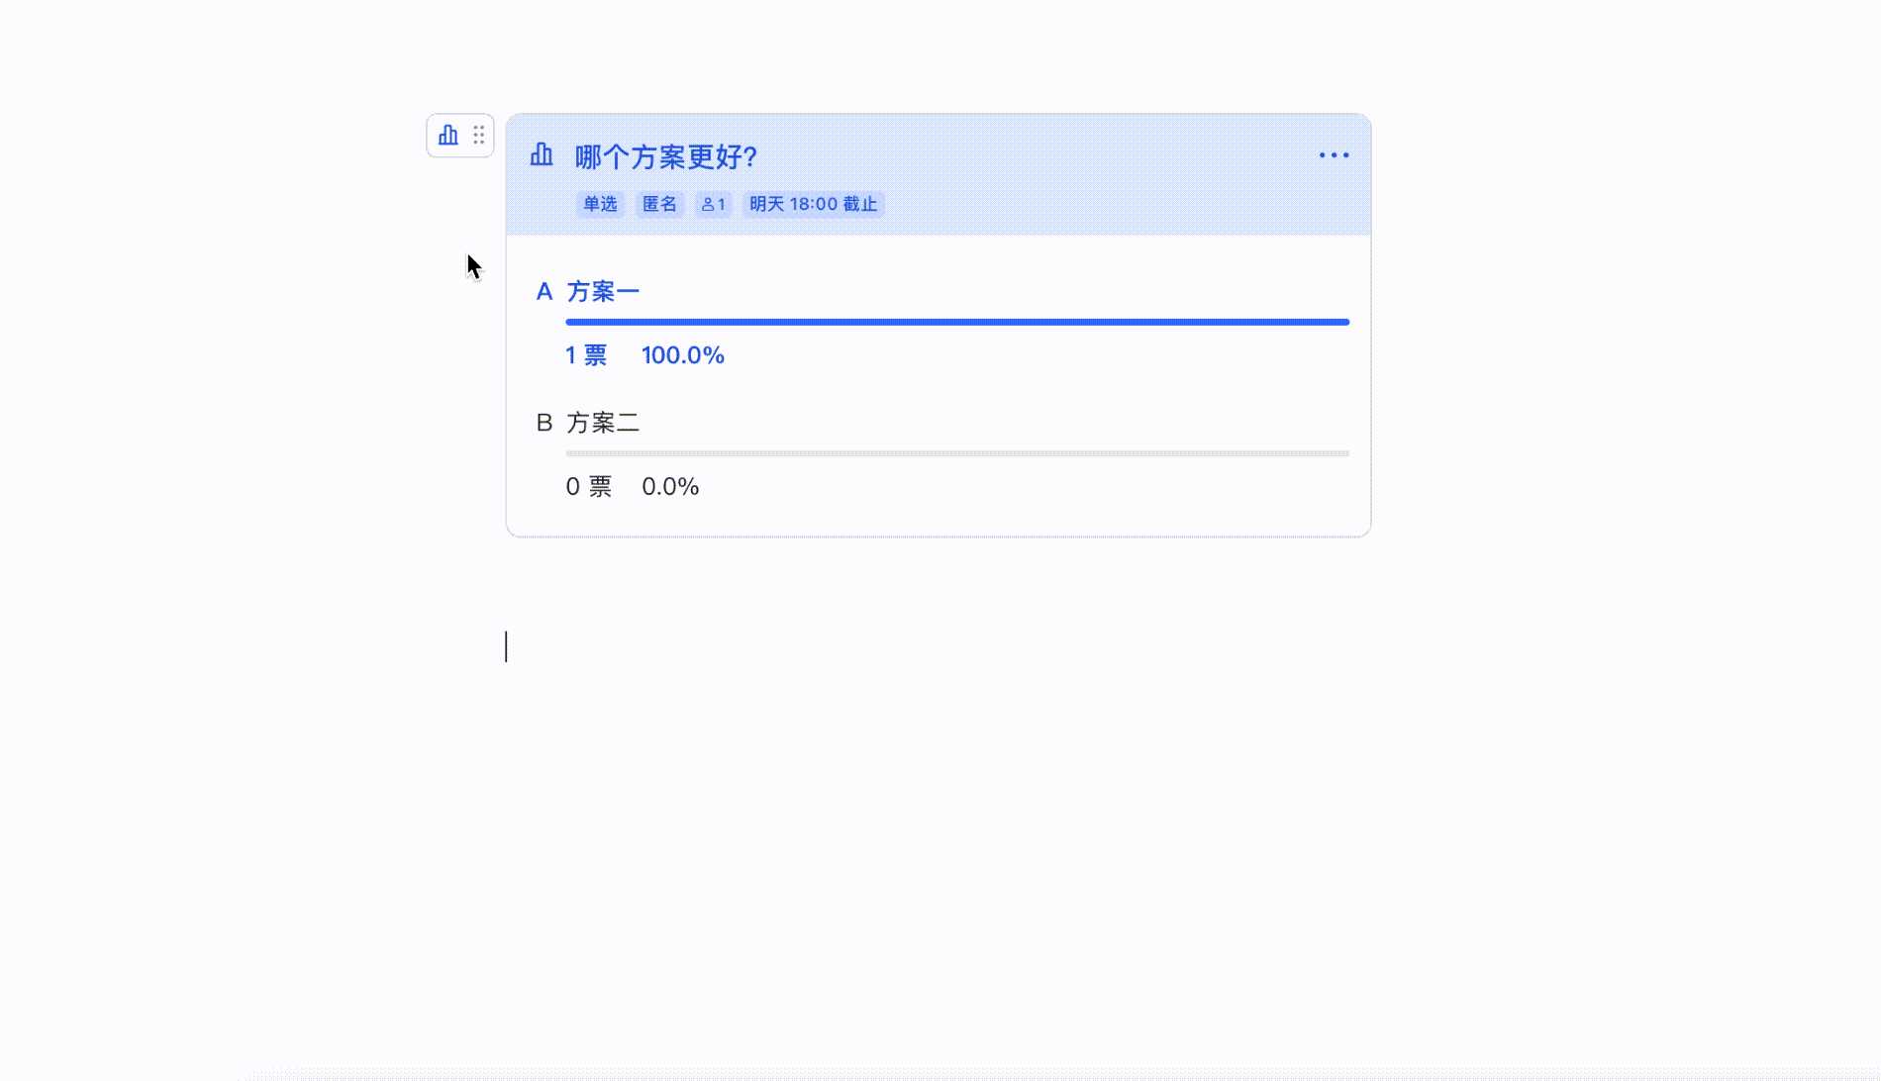
Task: Click the empty progress bar for 方案二
Action: pos(957,453)
